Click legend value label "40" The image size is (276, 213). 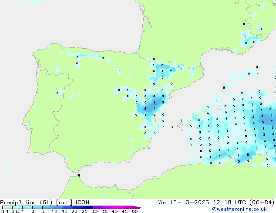pyautogui.click(x=114, y=211)
